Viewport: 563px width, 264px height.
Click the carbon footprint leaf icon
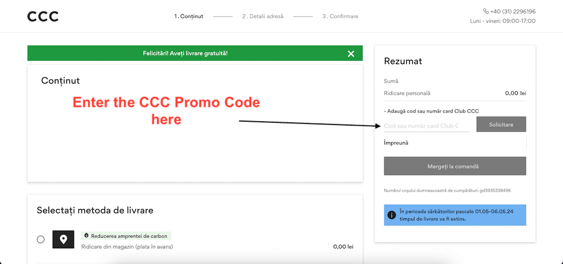(x=86, y=236)
